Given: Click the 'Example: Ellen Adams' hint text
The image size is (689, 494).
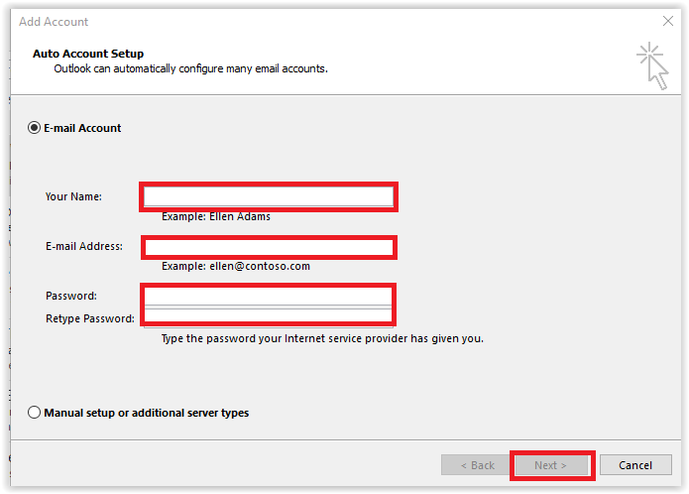Looking at the screenshot, I should 216,216.
